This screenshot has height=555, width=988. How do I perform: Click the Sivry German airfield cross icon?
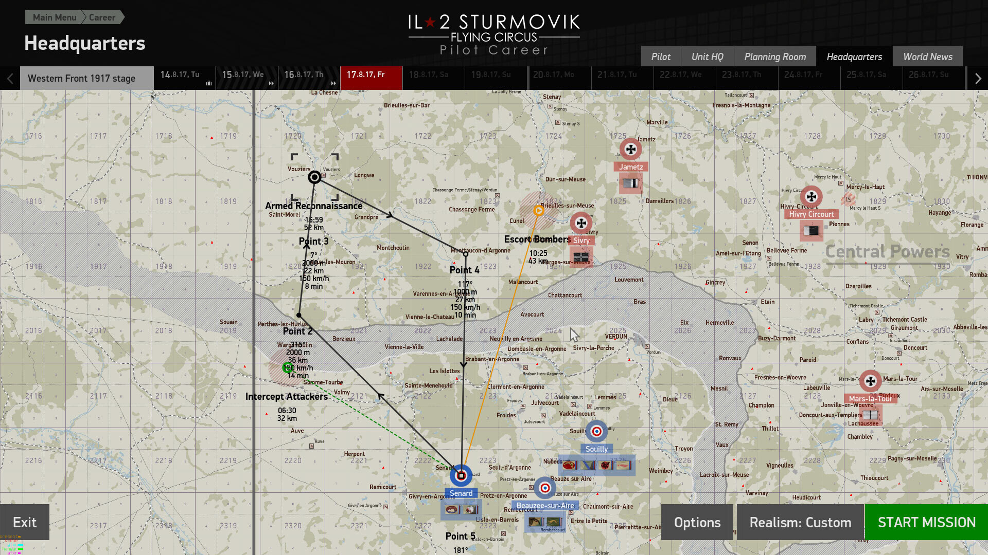coord(581,223)
